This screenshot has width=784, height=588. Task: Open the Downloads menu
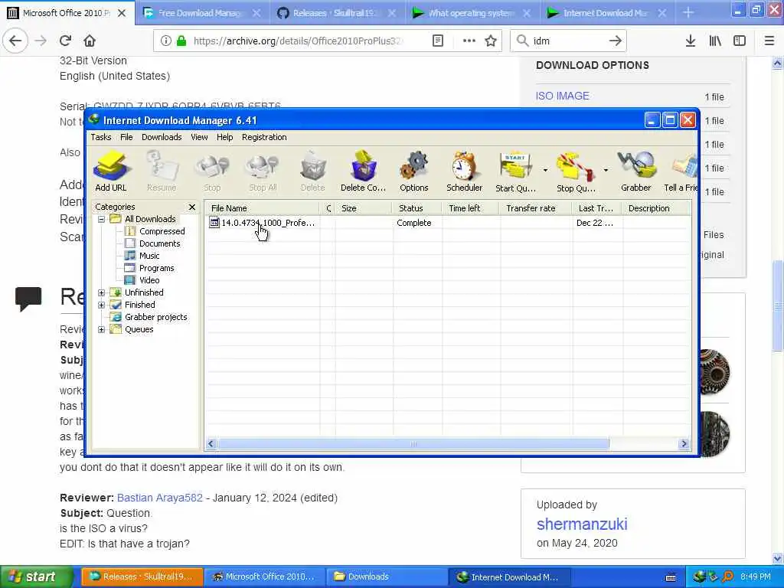[162, 137]
